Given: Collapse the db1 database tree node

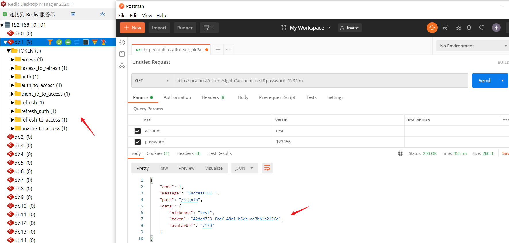Looking at the screenshot, I should click(5, 42).
